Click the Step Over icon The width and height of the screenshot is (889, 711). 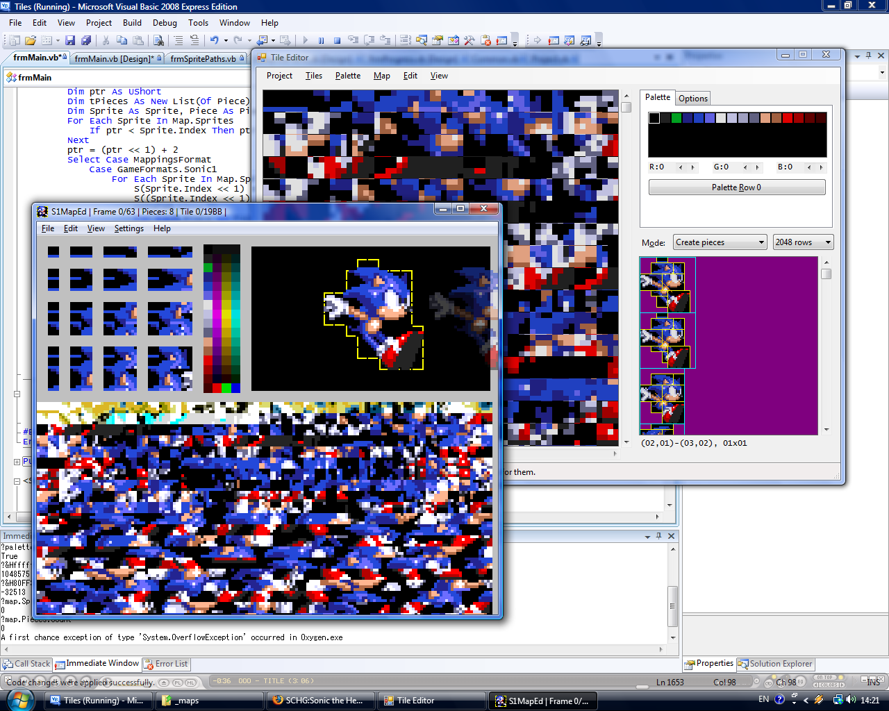[369, 40]
